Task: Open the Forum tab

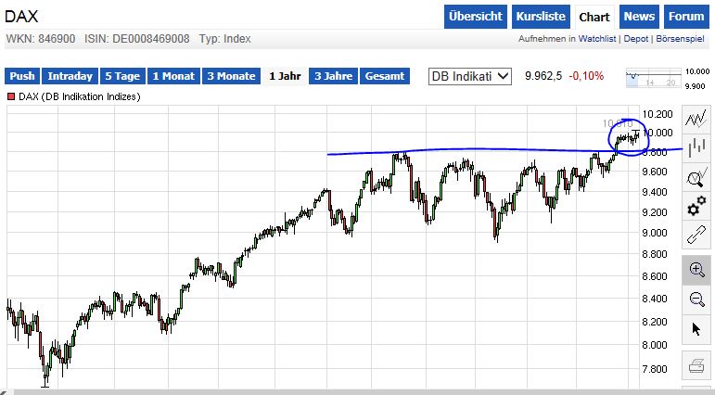Action: (x=686, y=17)
